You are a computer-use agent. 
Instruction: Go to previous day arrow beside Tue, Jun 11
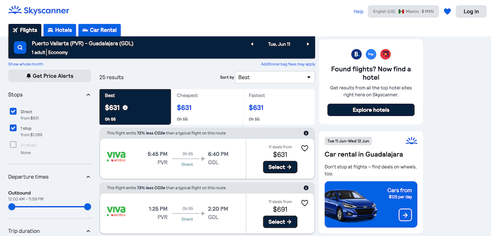click(x=252, y=44)
